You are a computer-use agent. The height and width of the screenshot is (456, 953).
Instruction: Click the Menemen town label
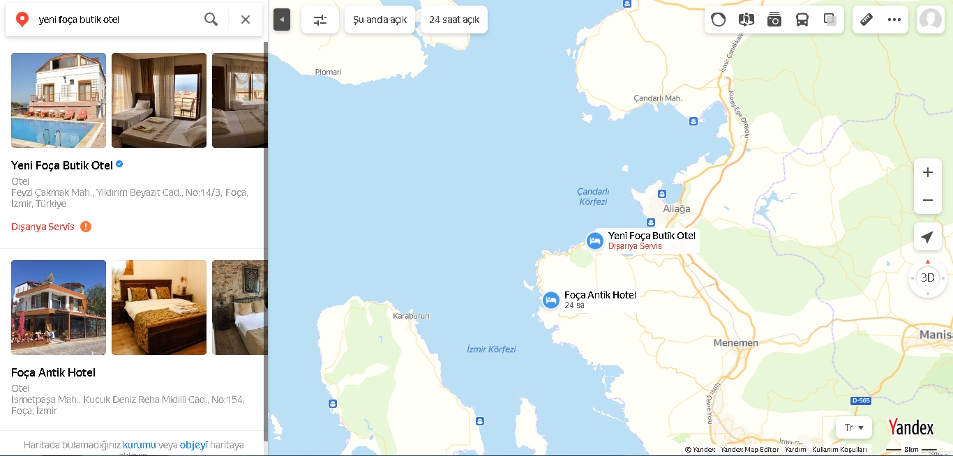[735, 343]
